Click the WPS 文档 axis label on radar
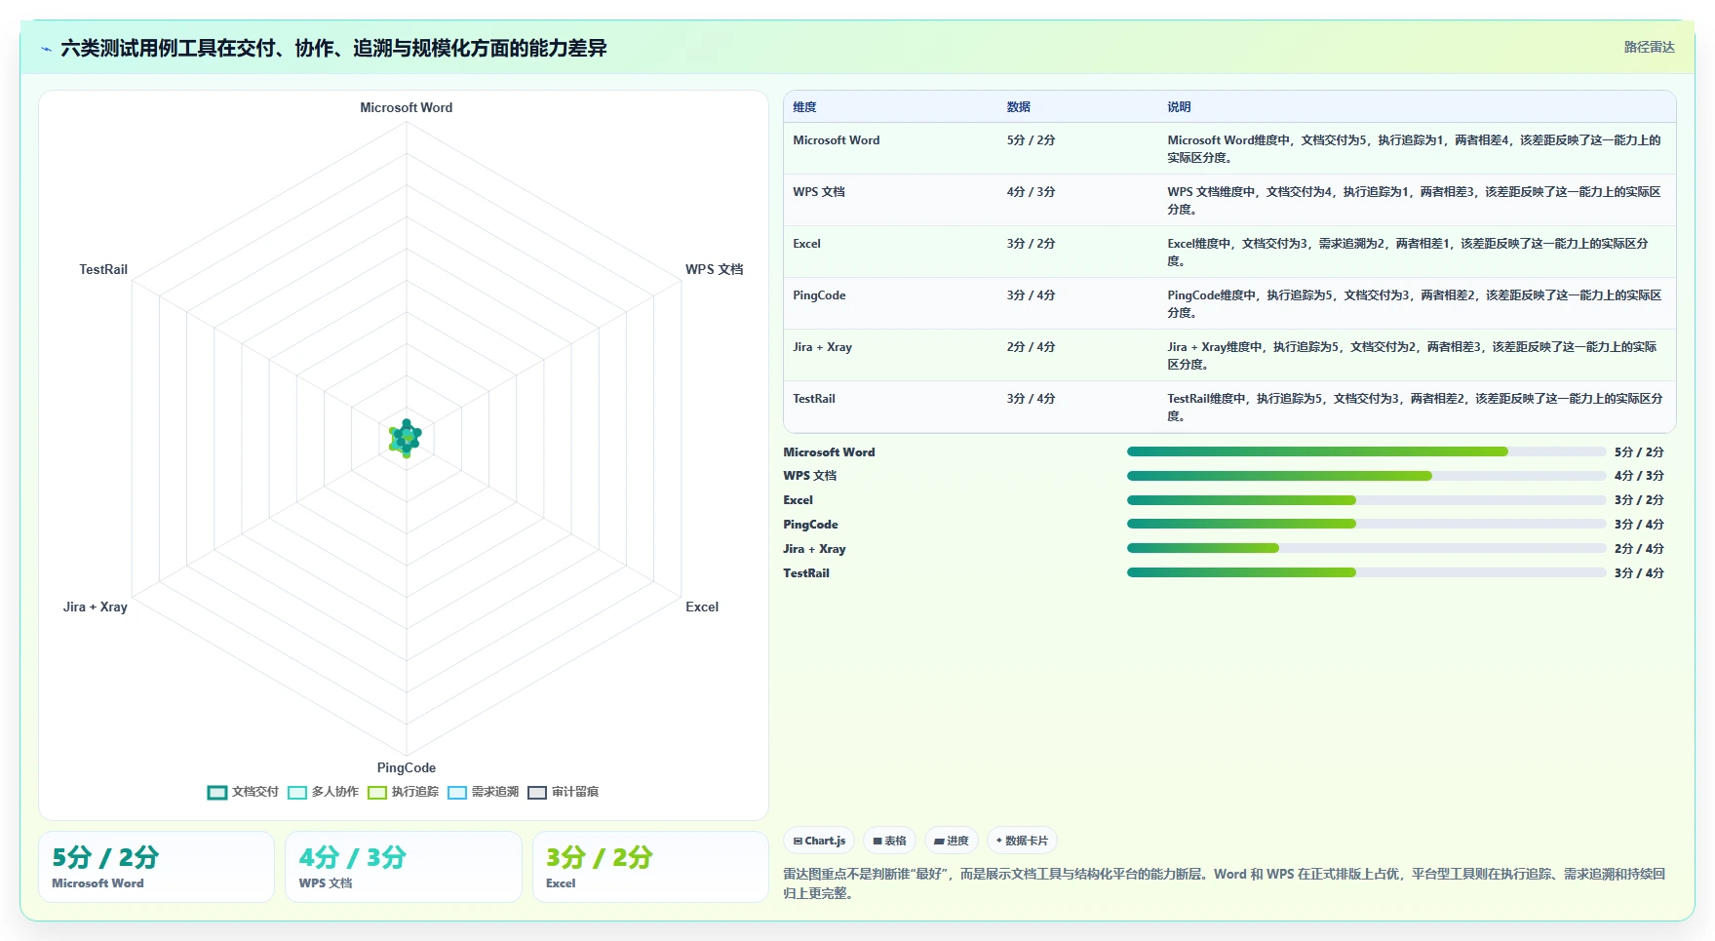The height and width of the screenshot is (941, 1715). (714, 269)
